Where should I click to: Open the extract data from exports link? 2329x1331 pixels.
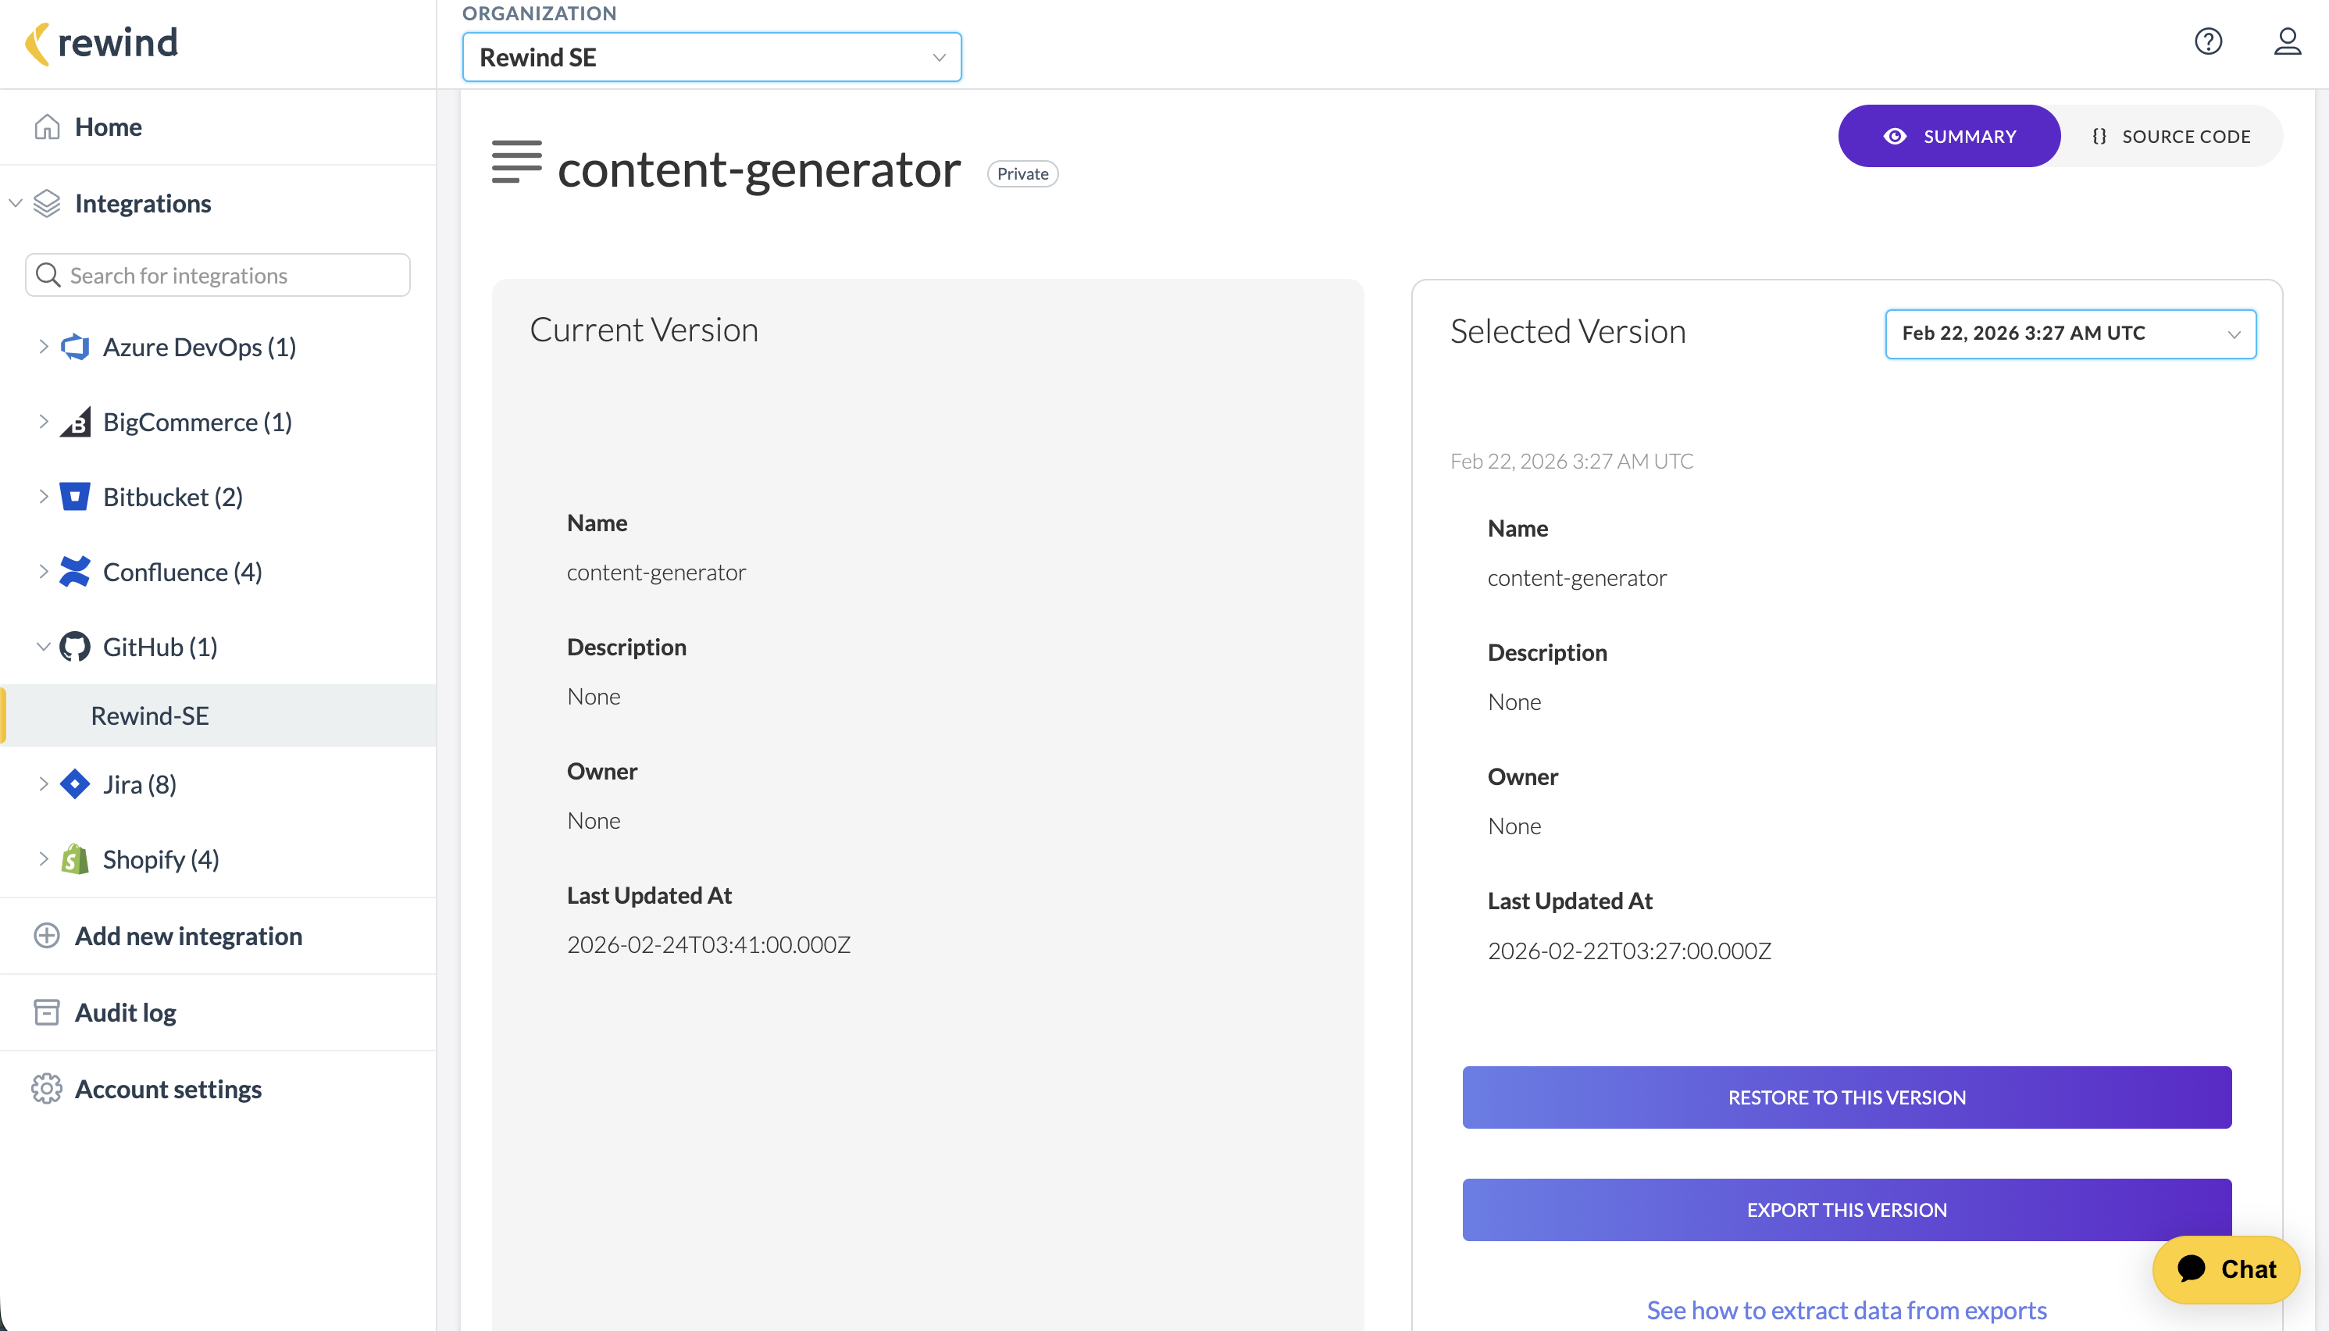(1846, 1310)
